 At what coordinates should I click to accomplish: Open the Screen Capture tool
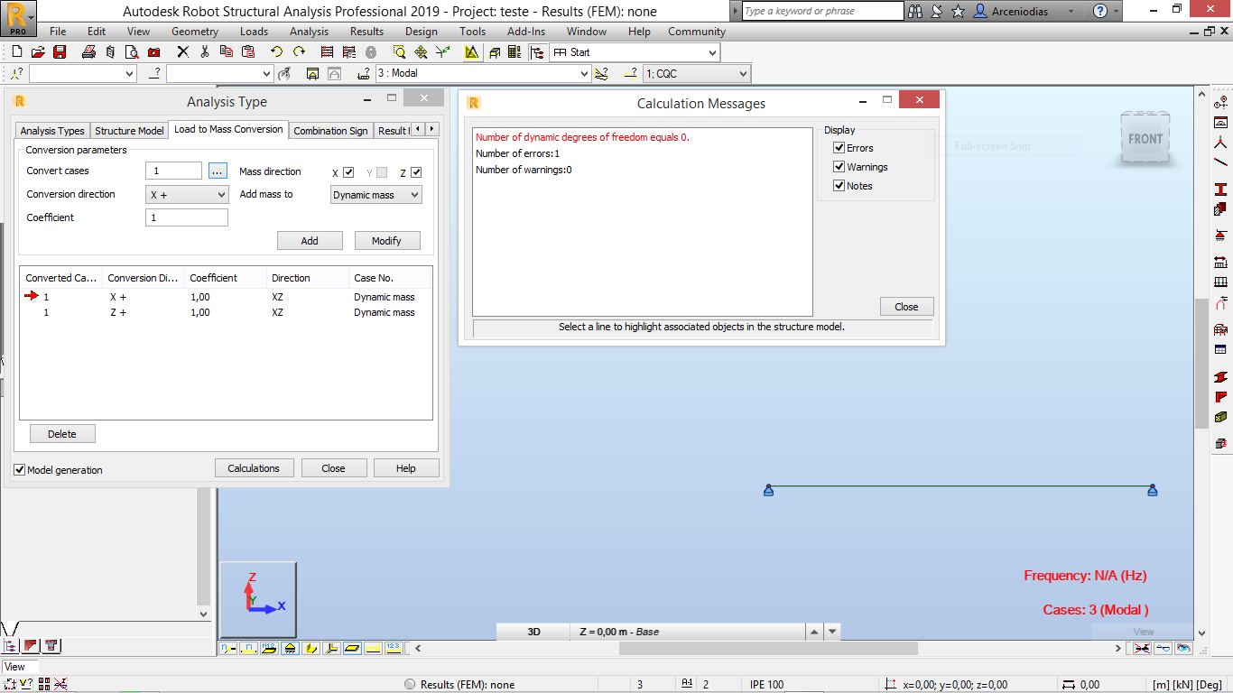[153, 51]
